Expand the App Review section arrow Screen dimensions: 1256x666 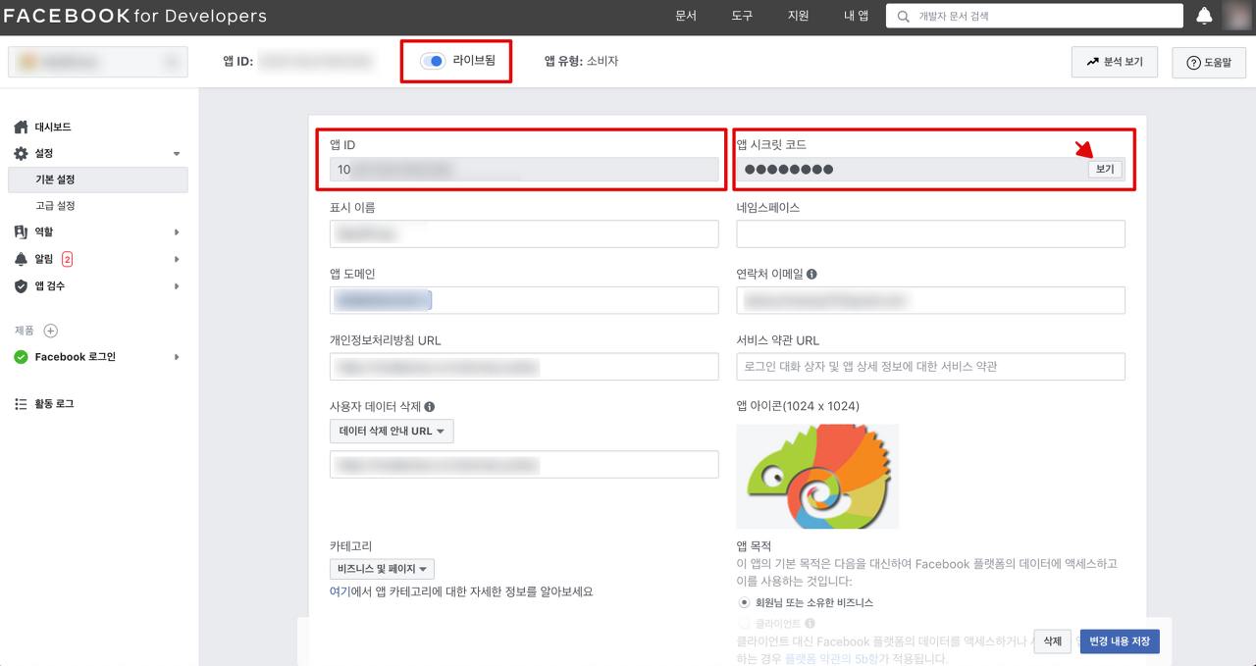click(x=177, y=286)
